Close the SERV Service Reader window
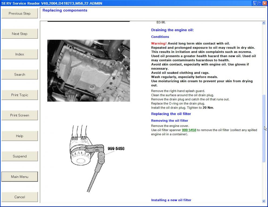 pos(264,3)
